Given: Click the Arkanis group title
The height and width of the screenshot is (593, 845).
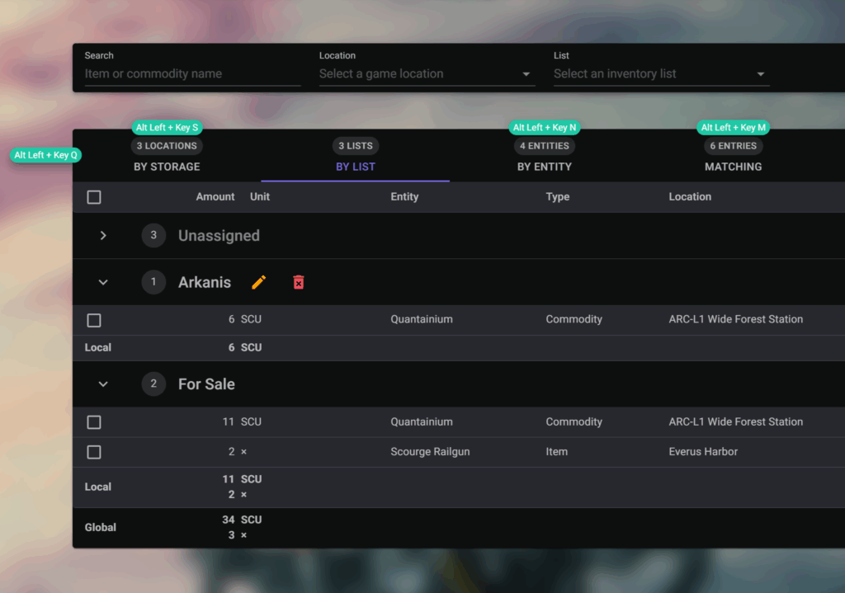Looking at the screenshot, I should (x=205, y=282).
